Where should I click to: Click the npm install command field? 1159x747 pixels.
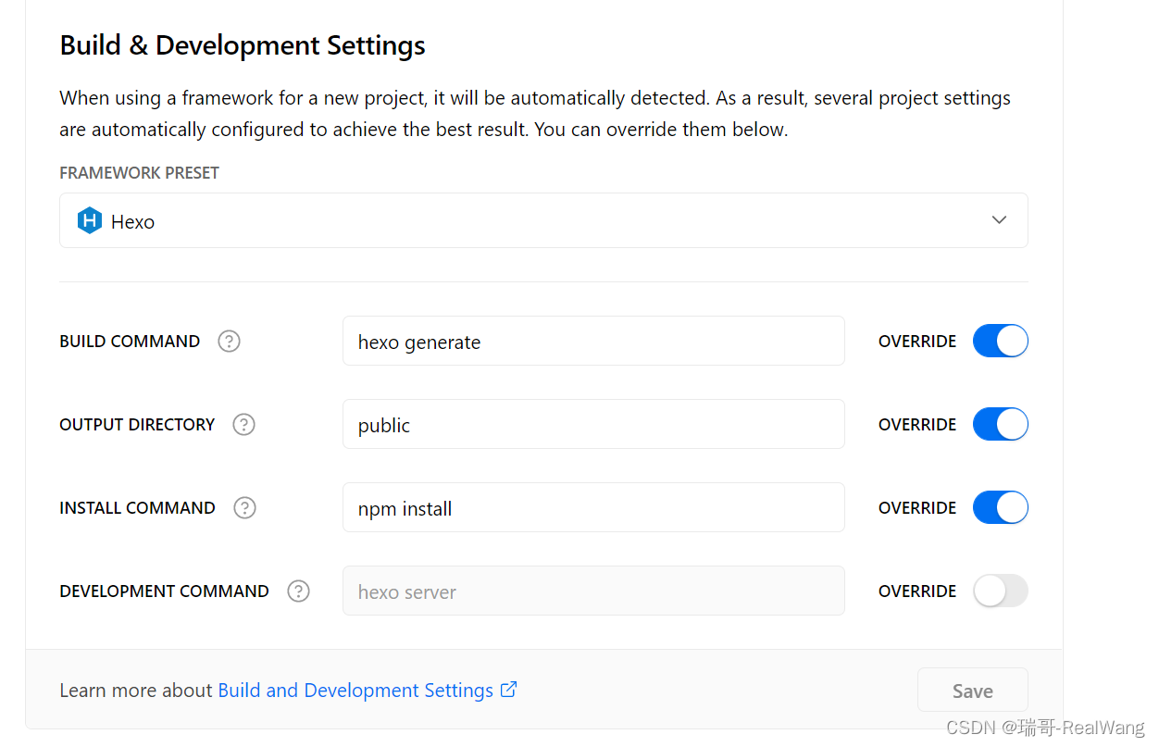592,507
